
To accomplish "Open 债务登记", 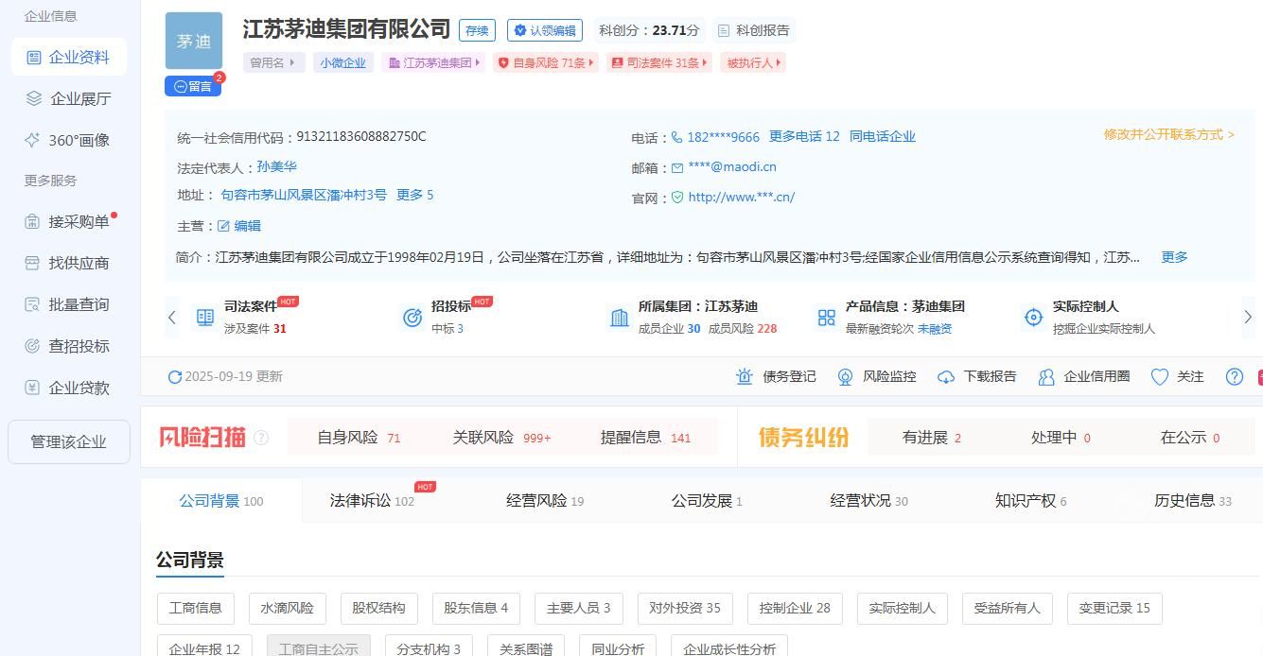I will 776,376.
